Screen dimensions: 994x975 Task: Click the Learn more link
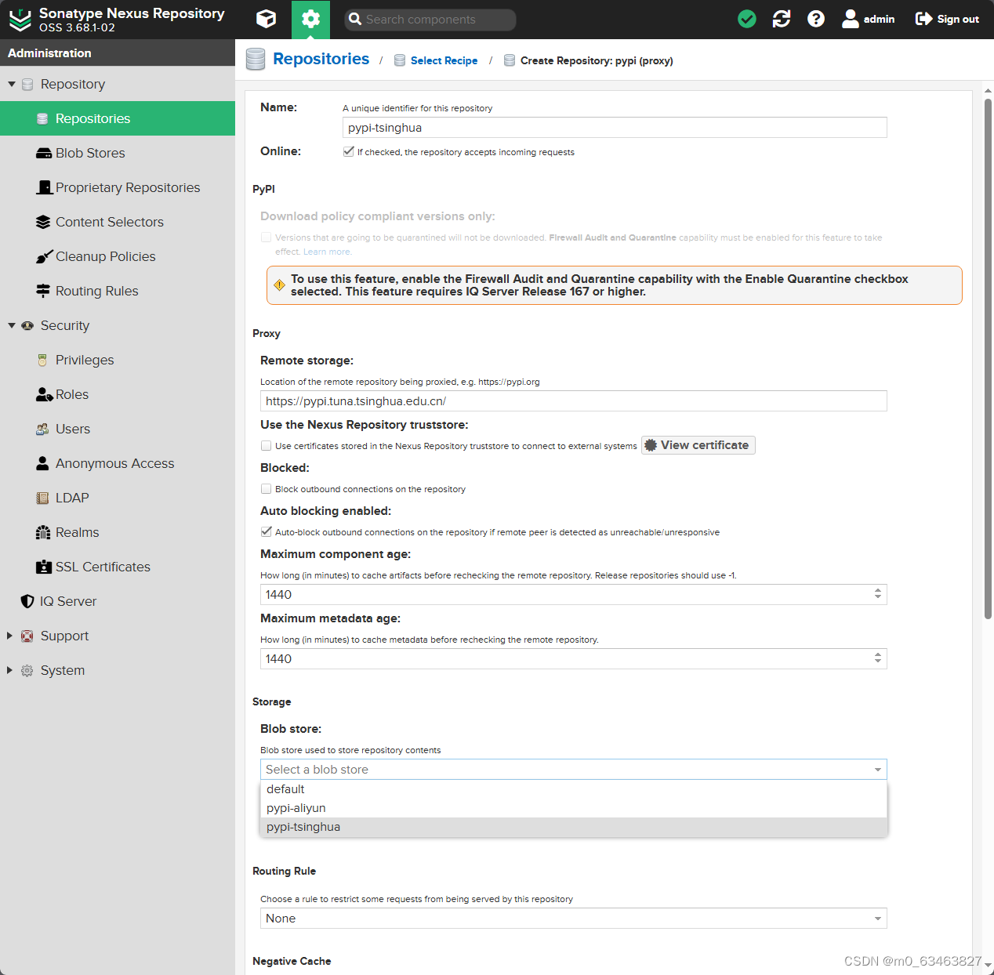pos(327,251)
